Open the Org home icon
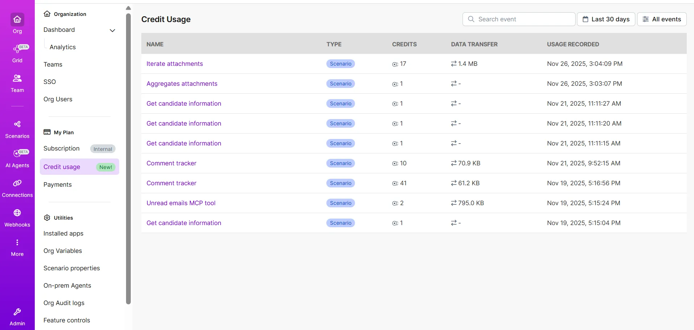Viewport: 694px width, 330px height. (17, 20)
